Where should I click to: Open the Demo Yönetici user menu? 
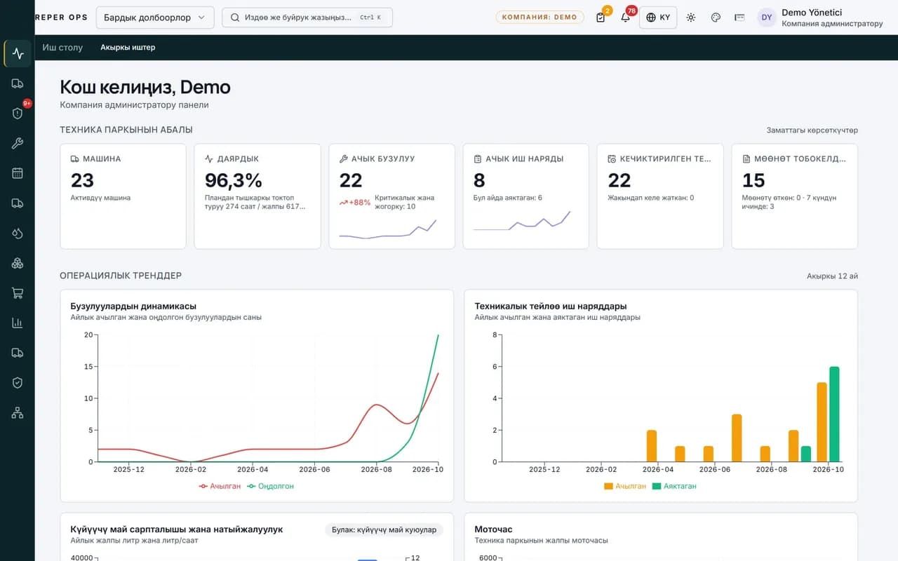[x=820, y=18]
